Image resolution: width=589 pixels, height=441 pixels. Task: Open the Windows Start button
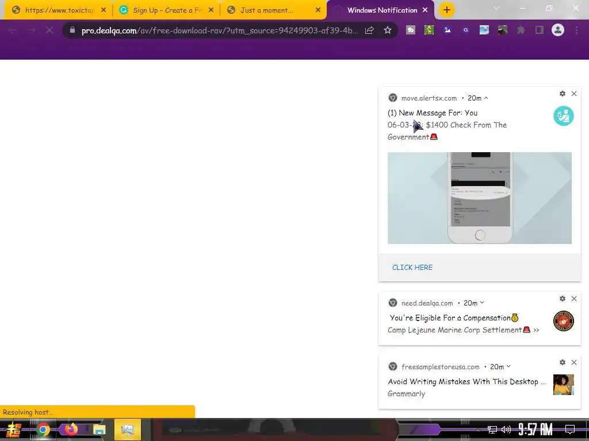(x=14, y=430)
